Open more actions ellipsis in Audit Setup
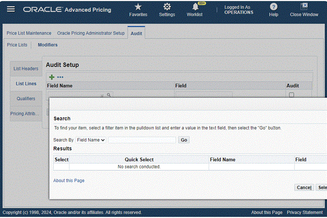This screenshot has width=327, height=218. click(x=60, y=77)
